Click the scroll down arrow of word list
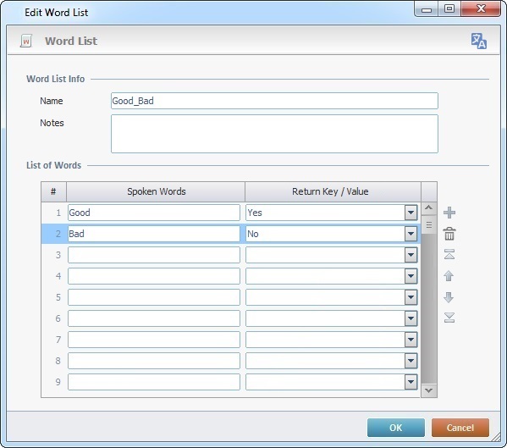 (x=429, y=390)
